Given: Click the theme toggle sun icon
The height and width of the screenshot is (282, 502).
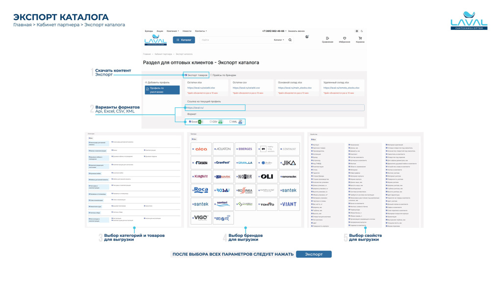Looking at the screenshot, I should point(357,31).
